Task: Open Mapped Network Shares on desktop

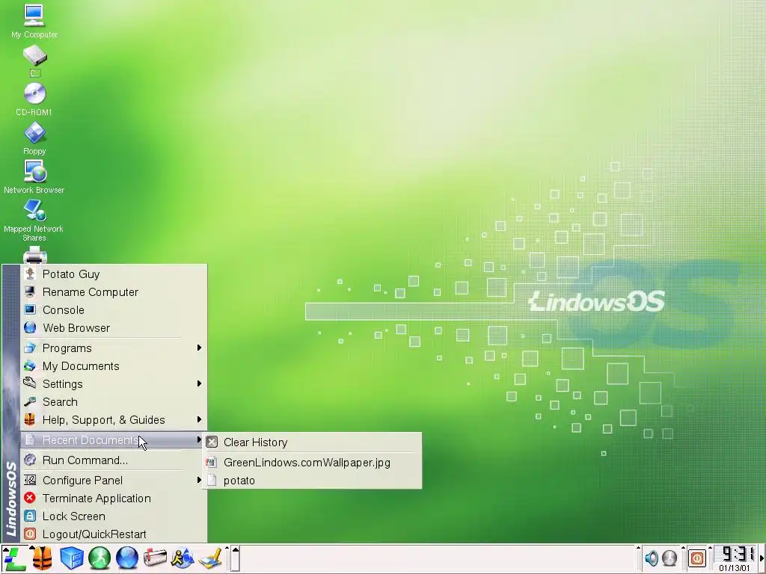Action: [x=34, y=220]
